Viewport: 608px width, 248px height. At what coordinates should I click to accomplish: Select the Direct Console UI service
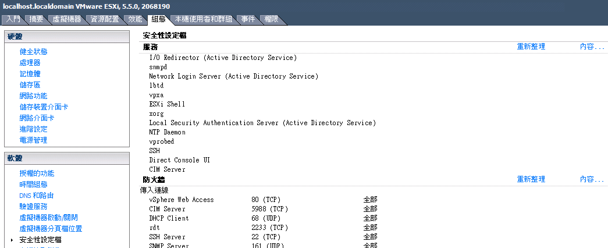click(x=180, y=160)
